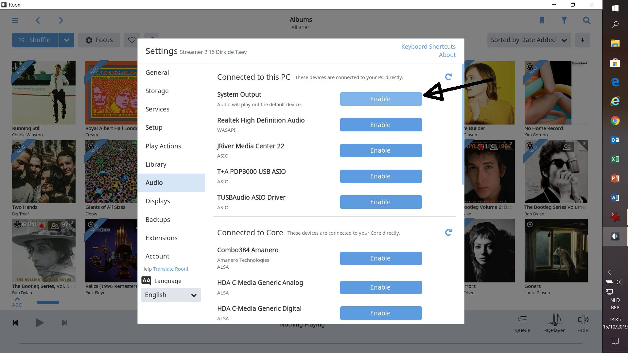Open the Play Actions settings tab
This screenshot has height=353, width=628.
coord(171,146)
